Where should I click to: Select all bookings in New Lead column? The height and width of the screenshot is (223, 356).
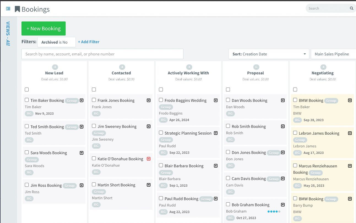tap(27, 89)
